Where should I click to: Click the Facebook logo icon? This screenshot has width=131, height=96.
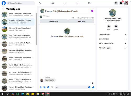point(4,3)
